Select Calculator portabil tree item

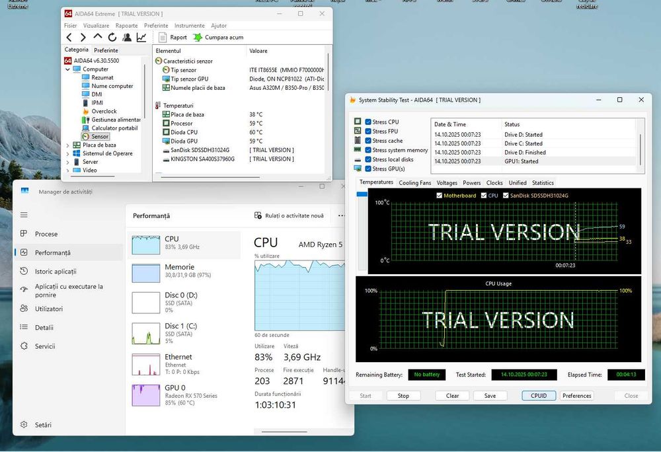(x=110, y=128)
